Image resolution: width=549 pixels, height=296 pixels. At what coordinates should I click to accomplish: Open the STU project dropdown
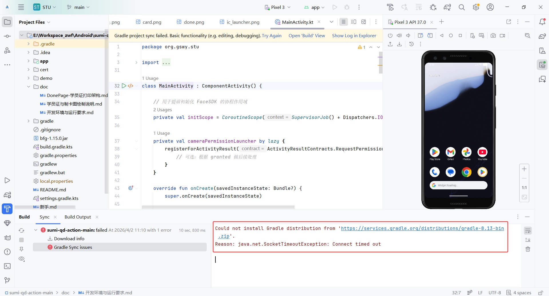(45, 7)
